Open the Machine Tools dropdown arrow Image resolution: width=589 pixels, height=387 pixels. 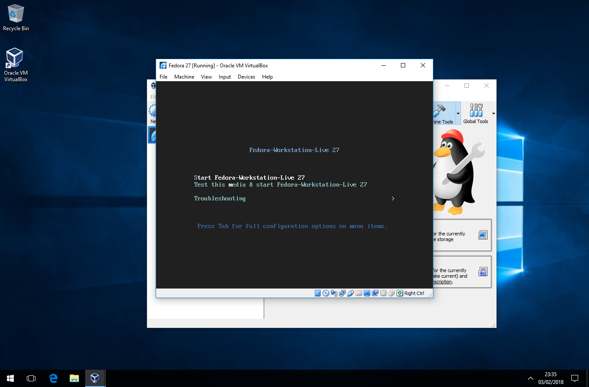point(458,114)
